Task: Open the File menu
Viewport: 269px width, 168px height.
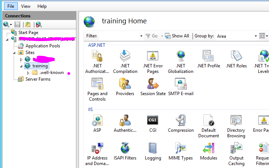Action: point(11,6)
